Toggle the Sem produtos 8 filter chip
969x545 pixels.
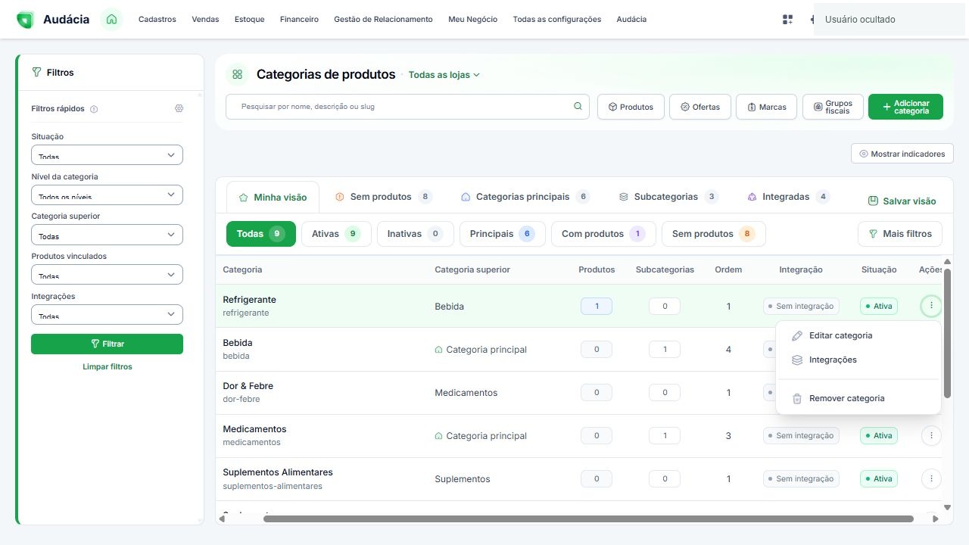coord(714,234)
